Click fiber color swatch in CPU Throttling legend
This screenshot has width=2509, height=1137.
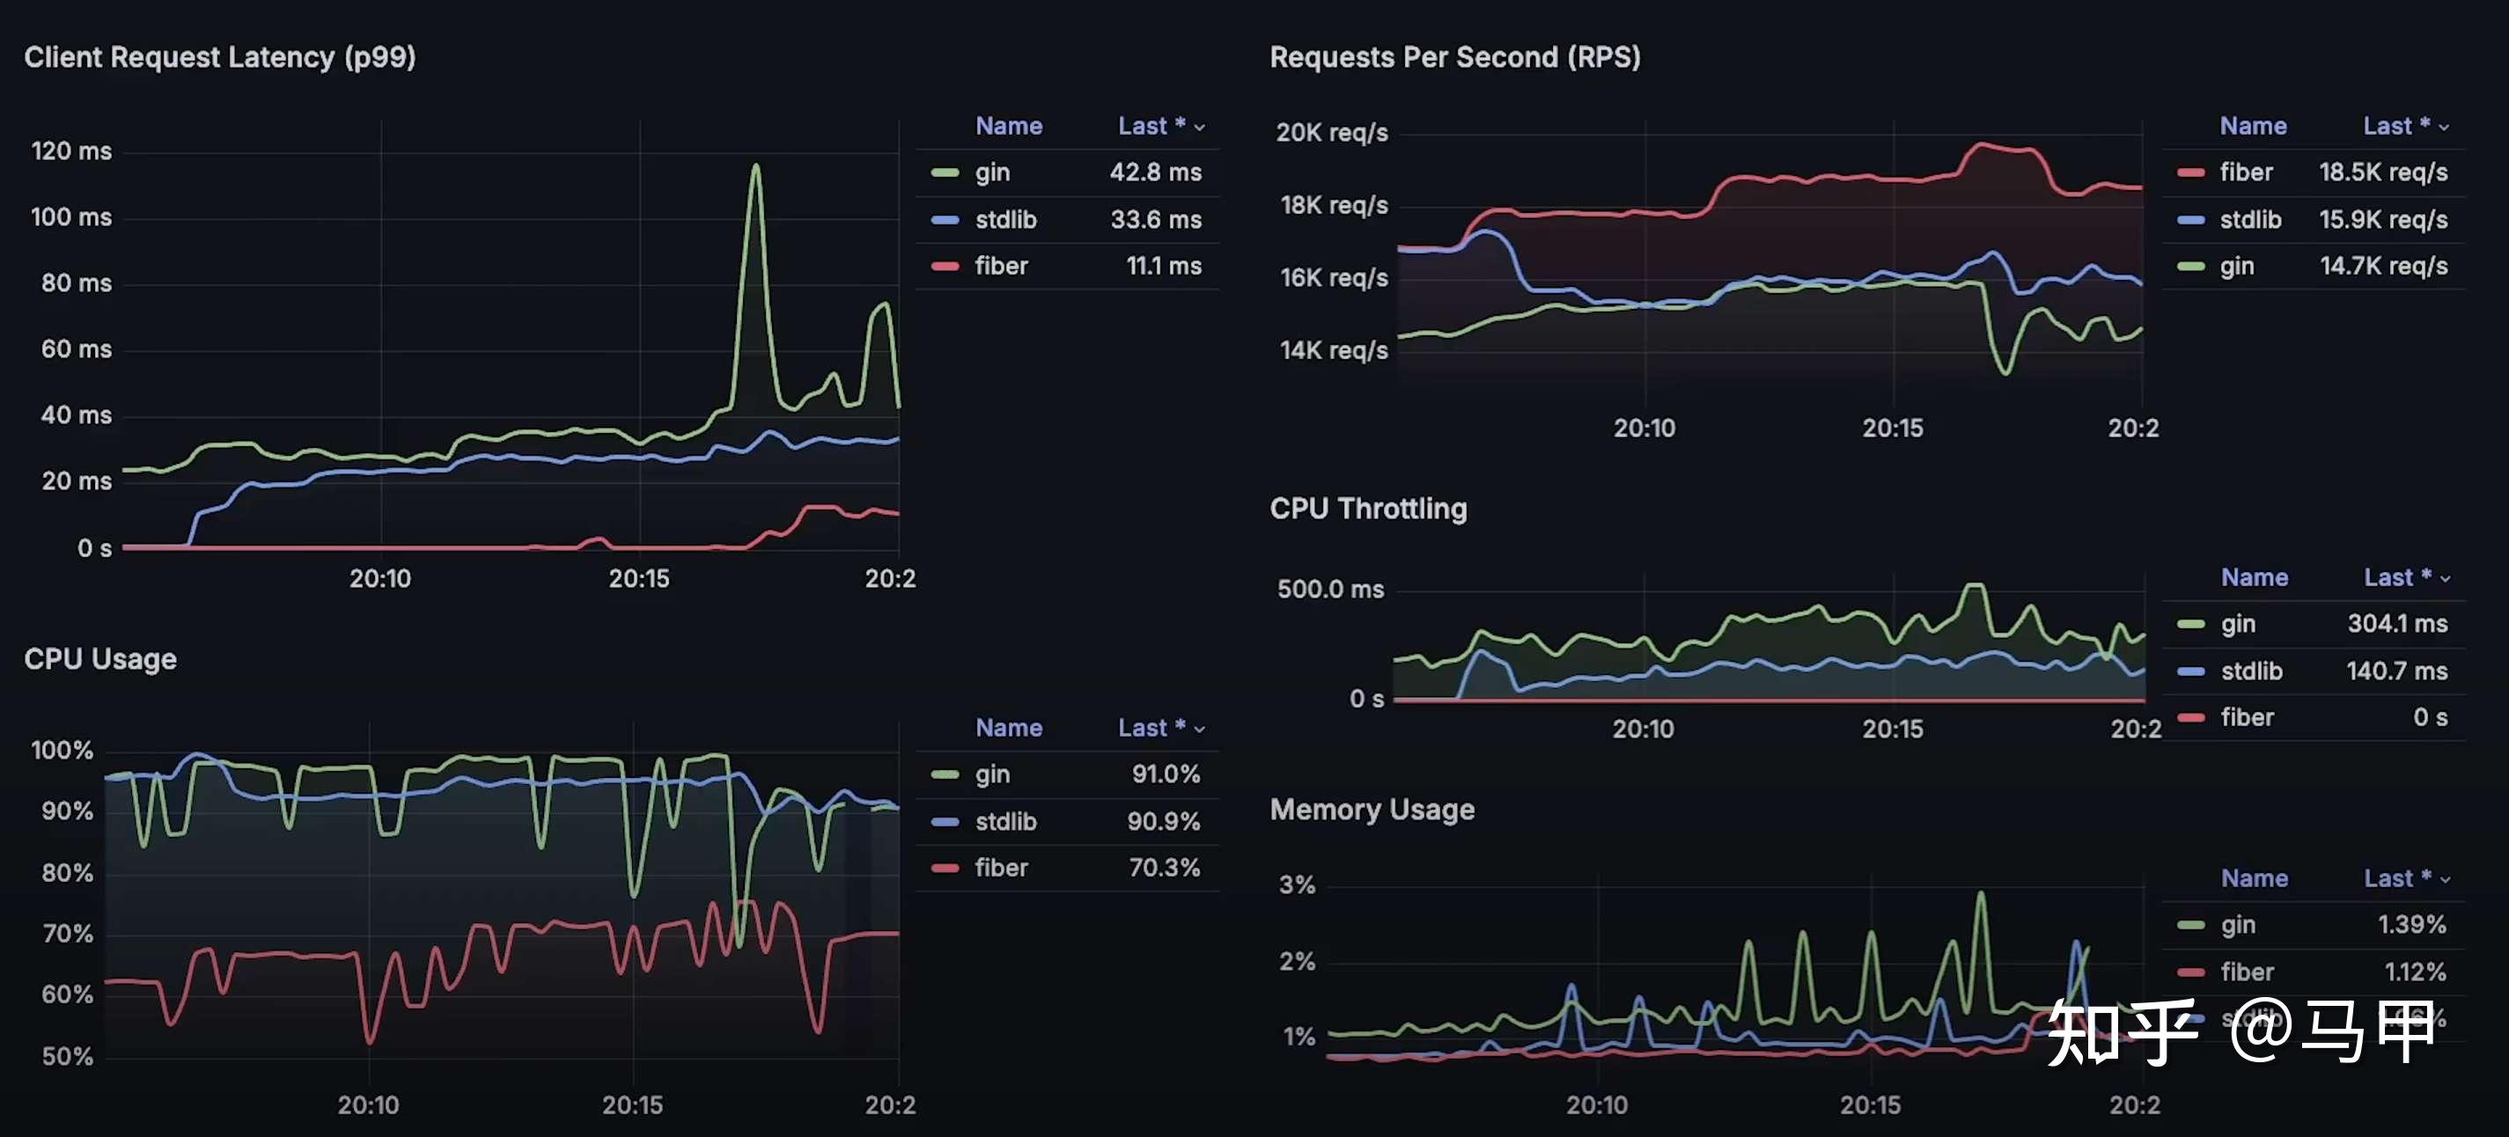(2190, 718)
